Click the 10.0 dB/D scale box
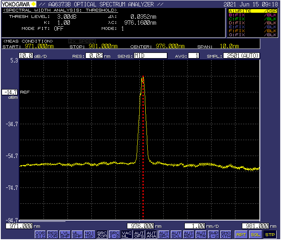This screenshot has height=240, width=281. click(x=26, y=56)
